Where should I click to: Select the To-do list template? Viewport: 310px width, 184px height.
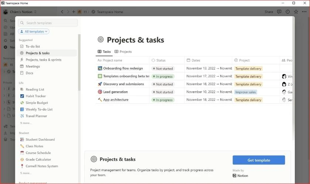(33, 46)
